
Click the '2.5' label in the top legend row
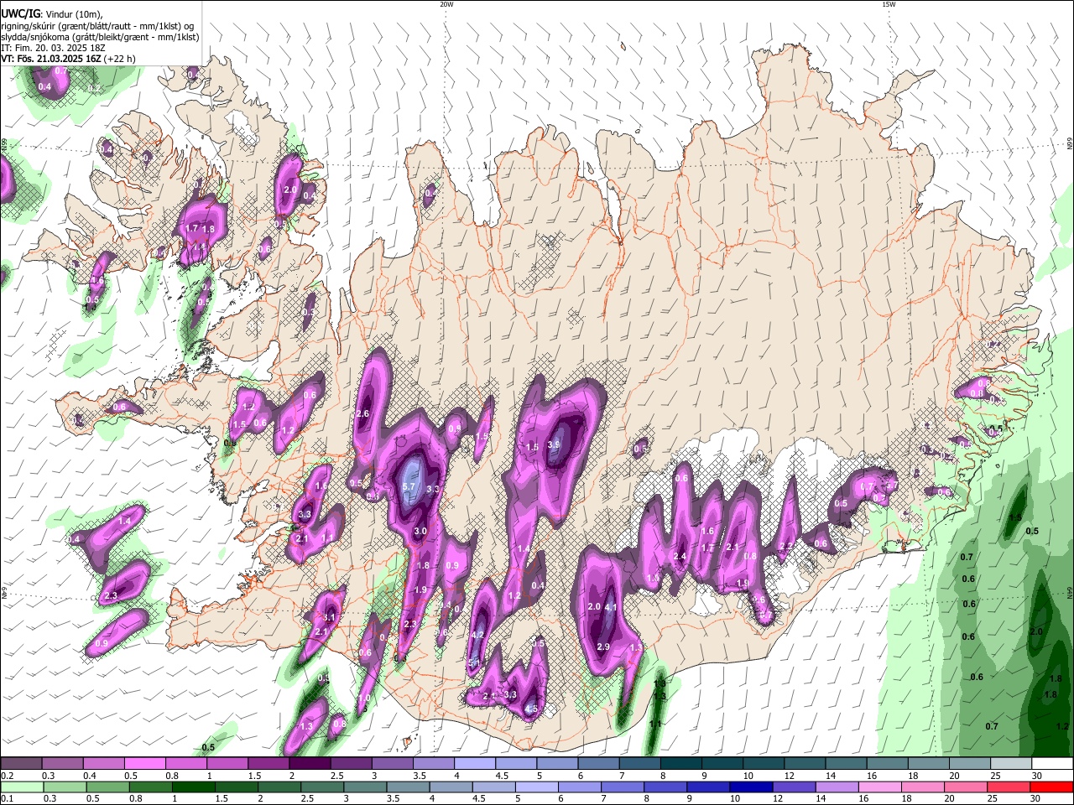[336, 776]
